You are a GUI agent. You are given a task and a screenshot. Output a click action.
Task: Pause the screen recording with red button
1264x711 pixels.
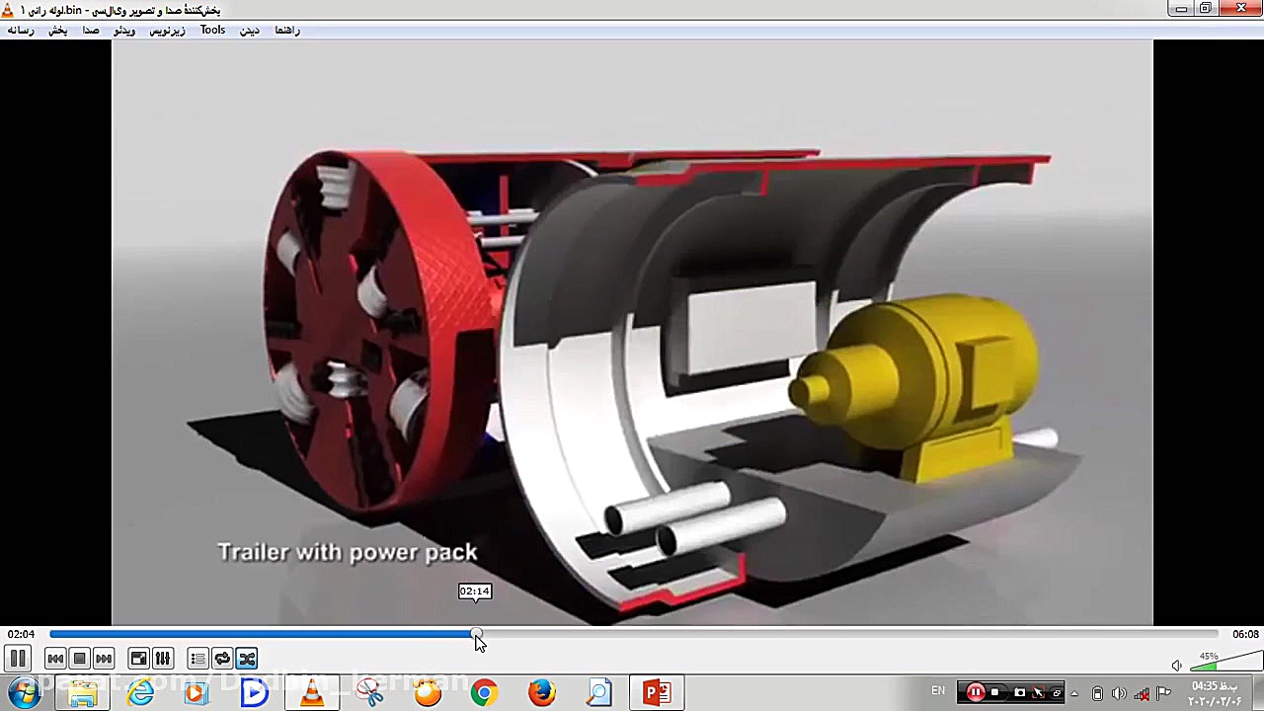pyautogui.click(x=976, y=692)
